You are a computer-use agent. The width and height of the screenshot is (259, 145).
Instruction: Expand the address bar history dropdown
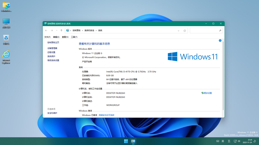tap(179, 30)
